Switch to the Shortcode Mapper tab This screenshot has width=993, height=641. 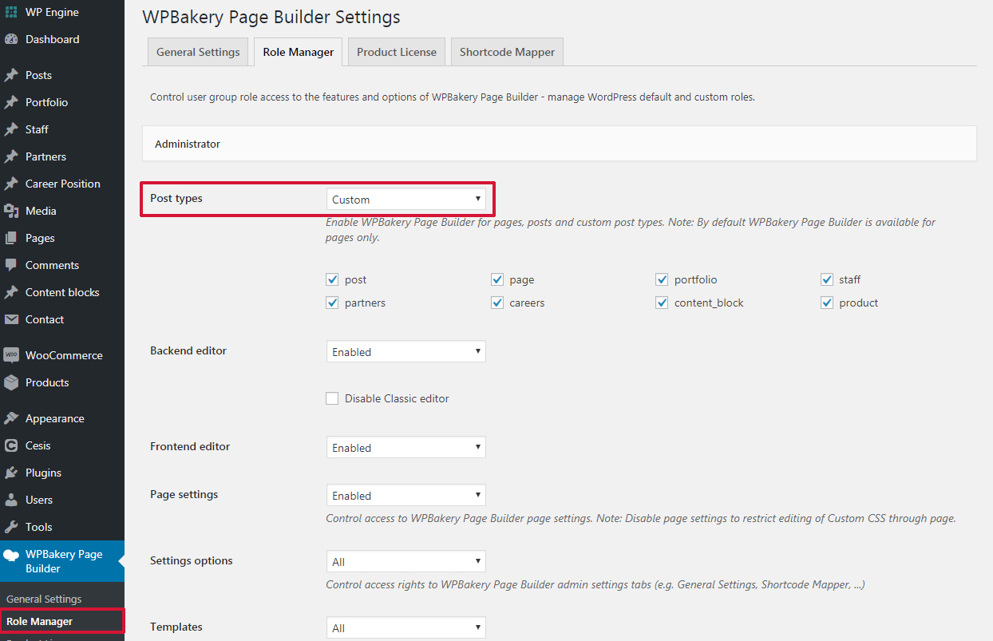pyautogui.click(x=507, y=52)
